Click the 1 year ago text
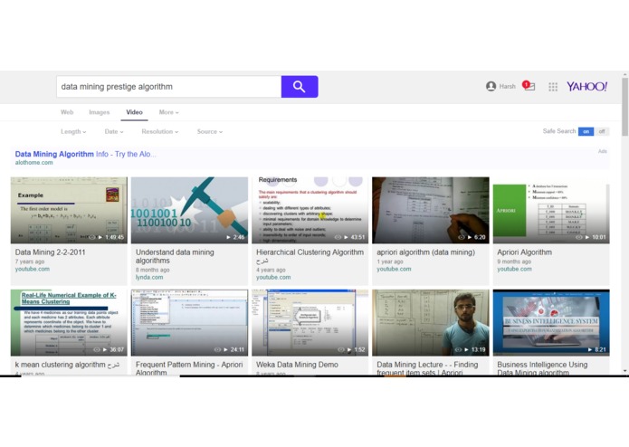 point(390,262)
